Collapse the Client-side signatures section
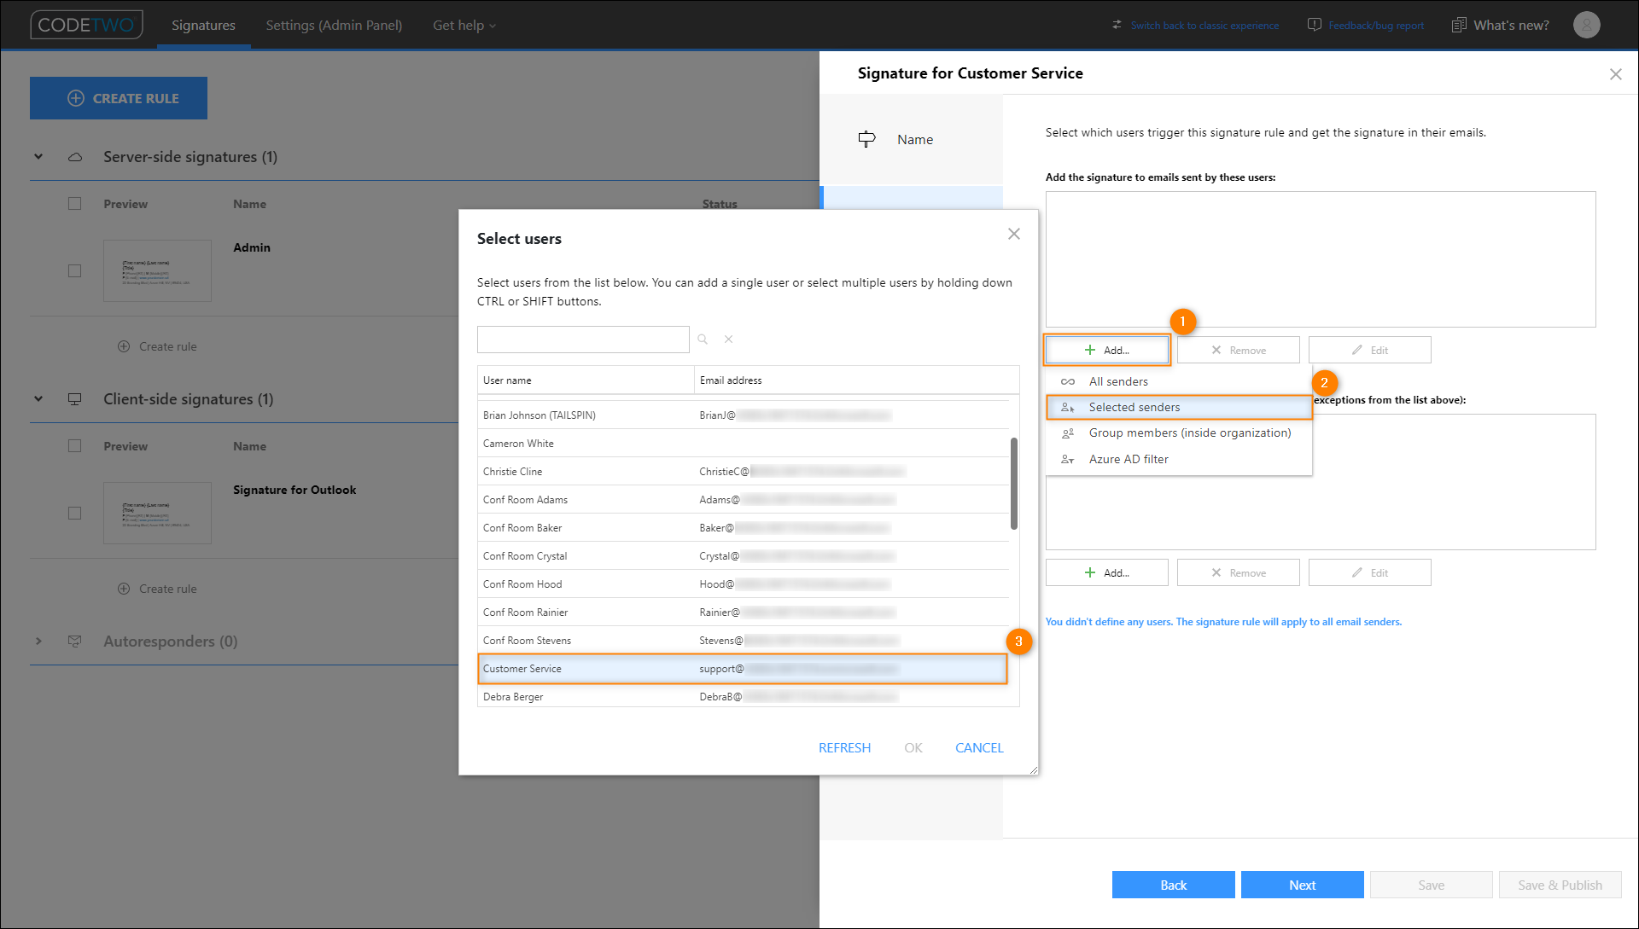Image resolution: width=1639 pixels, height=929 pixels. 38,399
